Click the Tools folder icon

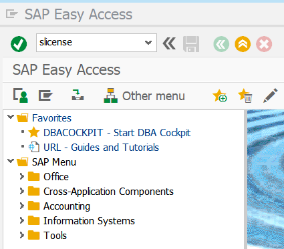[34, 235]
